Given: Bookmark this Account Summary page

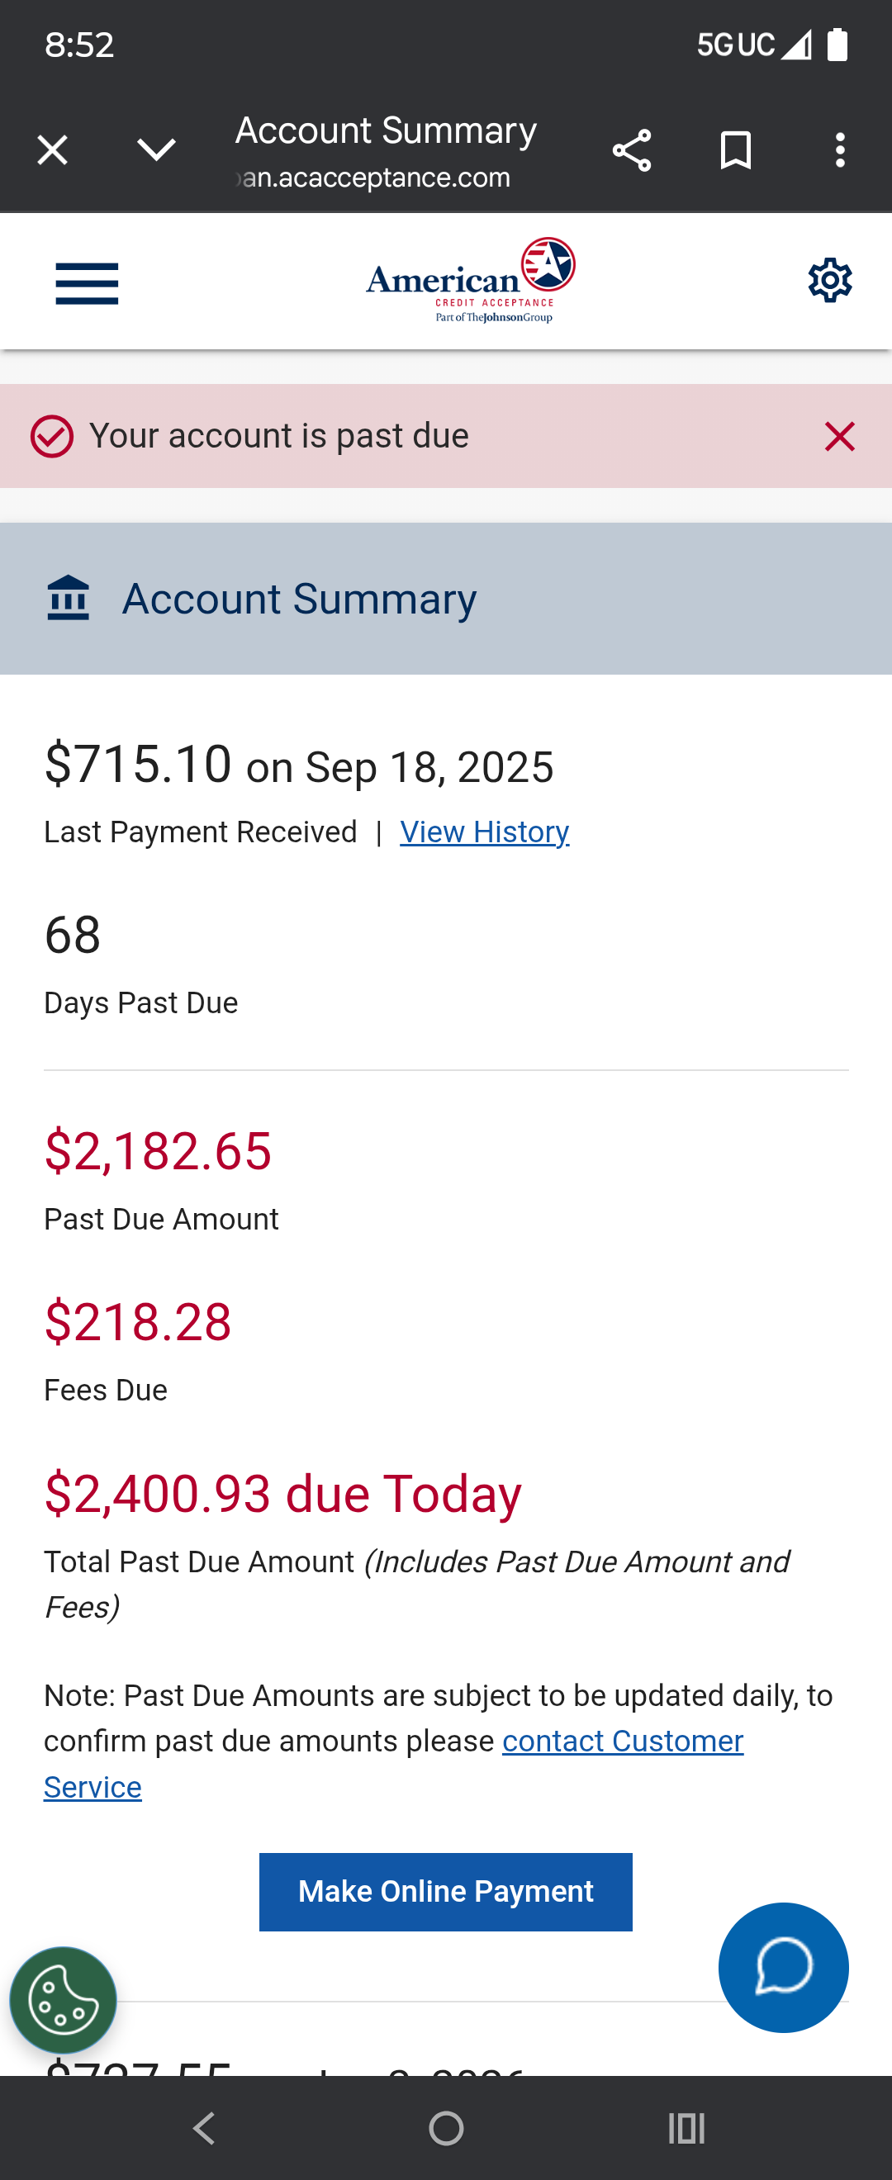Looking at the screenshot, I should click(734, 150).
